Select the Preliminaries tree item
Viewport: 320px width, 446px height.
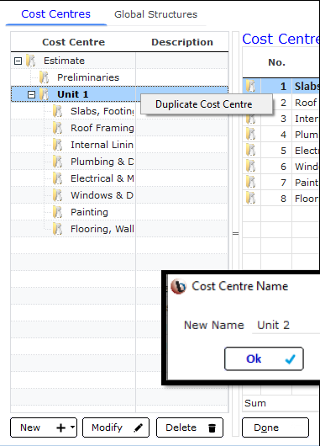(x=88, y=77)
